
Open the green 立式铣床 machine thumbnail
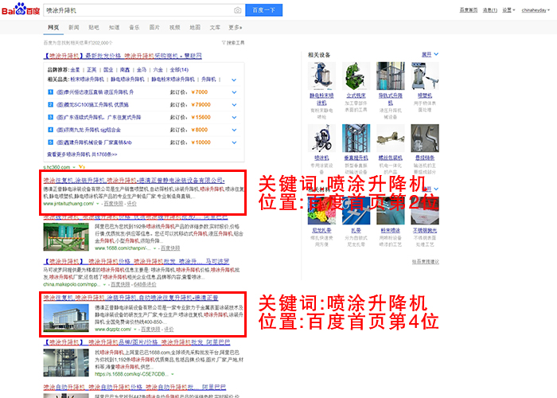coord(356,76)
